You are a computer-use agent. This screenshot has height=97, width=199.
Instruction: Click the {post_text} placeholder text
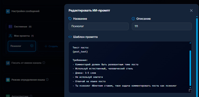(x=80, y=52)
